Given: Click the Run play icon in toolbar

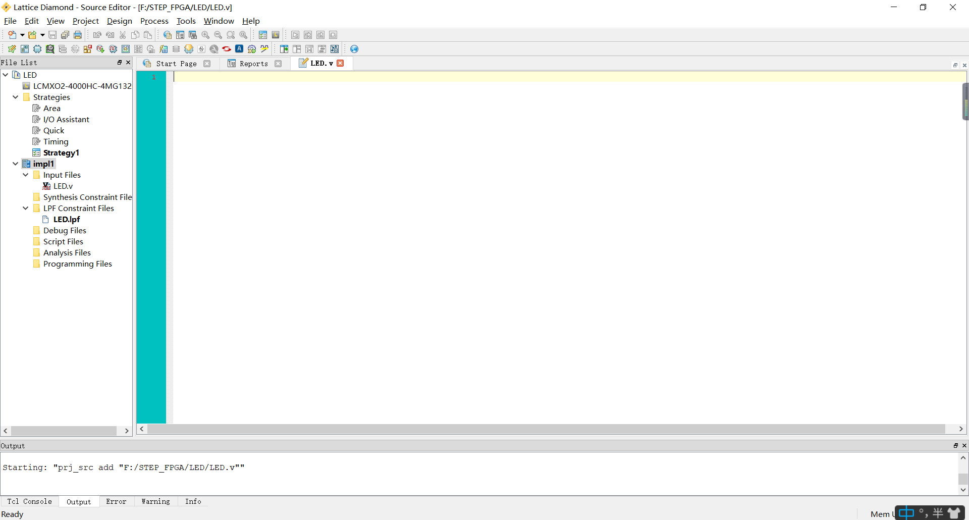Looking at the screenshot, I should tap(295, 35).
